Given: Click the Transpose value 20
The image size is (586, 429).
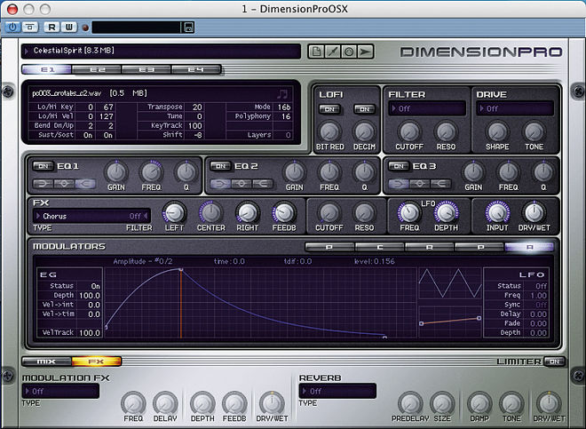Looking at the screenshot, I should [x=197, y=107].
